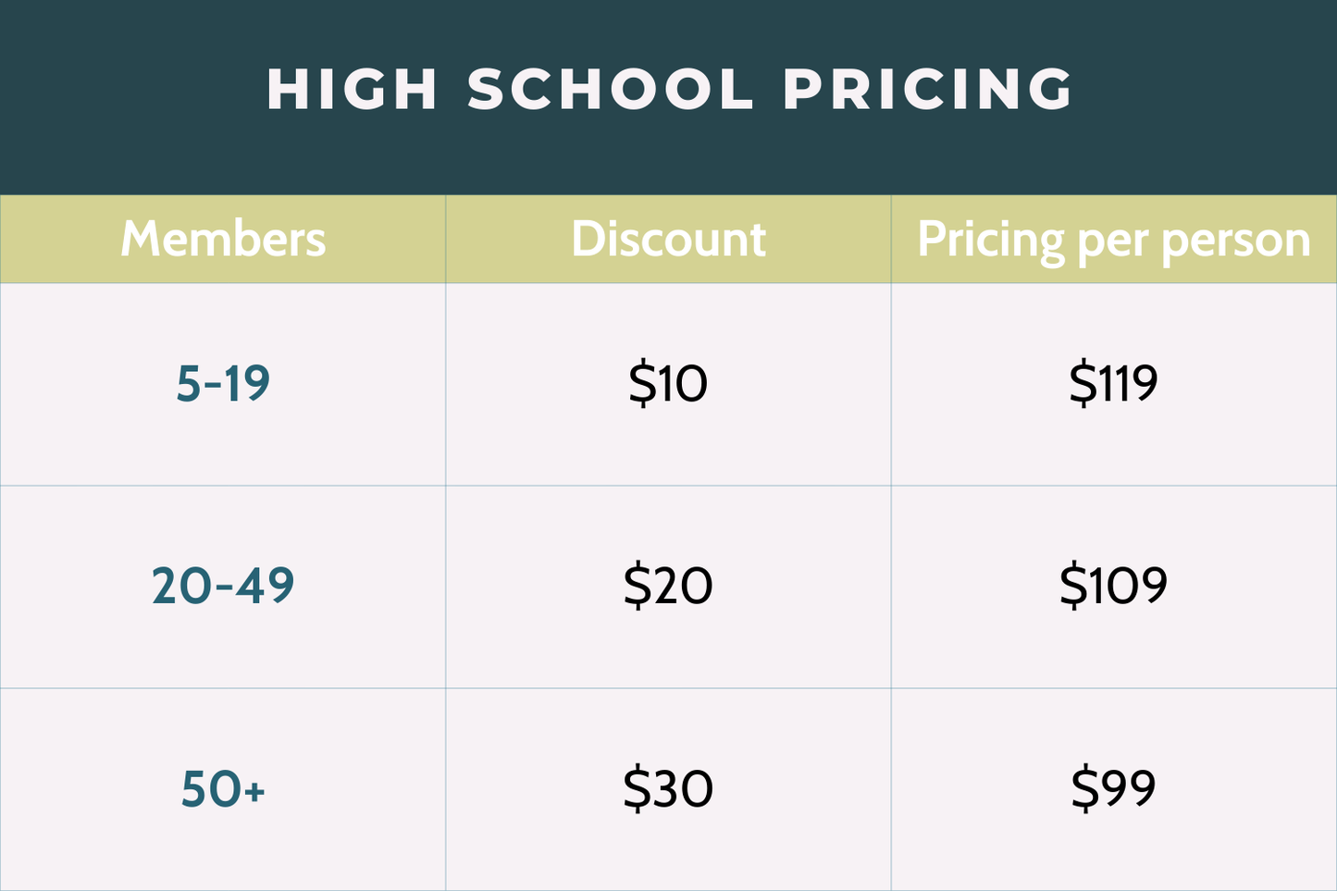Click the word HIGH in the title
The height and width of the screenshot is (891, 1337).
tap(352, 90)
